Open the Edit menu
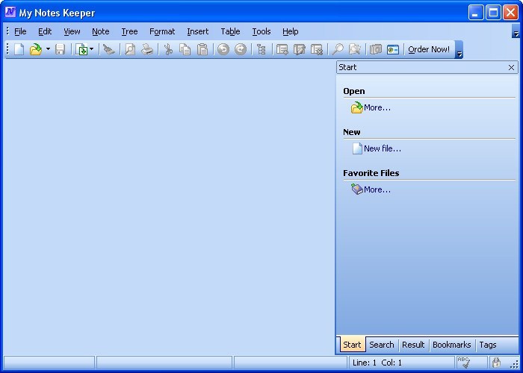This screenshot has height=373, width=523. (x=45, y=31)
